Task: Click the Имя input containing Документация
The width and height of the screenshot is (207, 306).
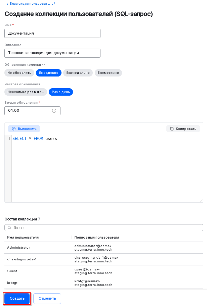Action: pyautogui.click(x=52, y=33)
